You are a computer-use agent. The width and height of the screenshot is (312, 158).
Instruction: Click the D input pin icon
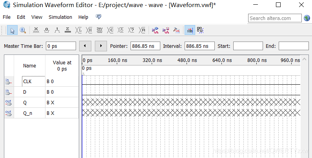8,92
